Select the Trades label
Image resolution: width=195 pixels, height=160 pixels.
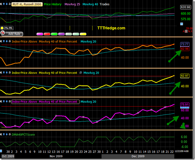(104, 4)
